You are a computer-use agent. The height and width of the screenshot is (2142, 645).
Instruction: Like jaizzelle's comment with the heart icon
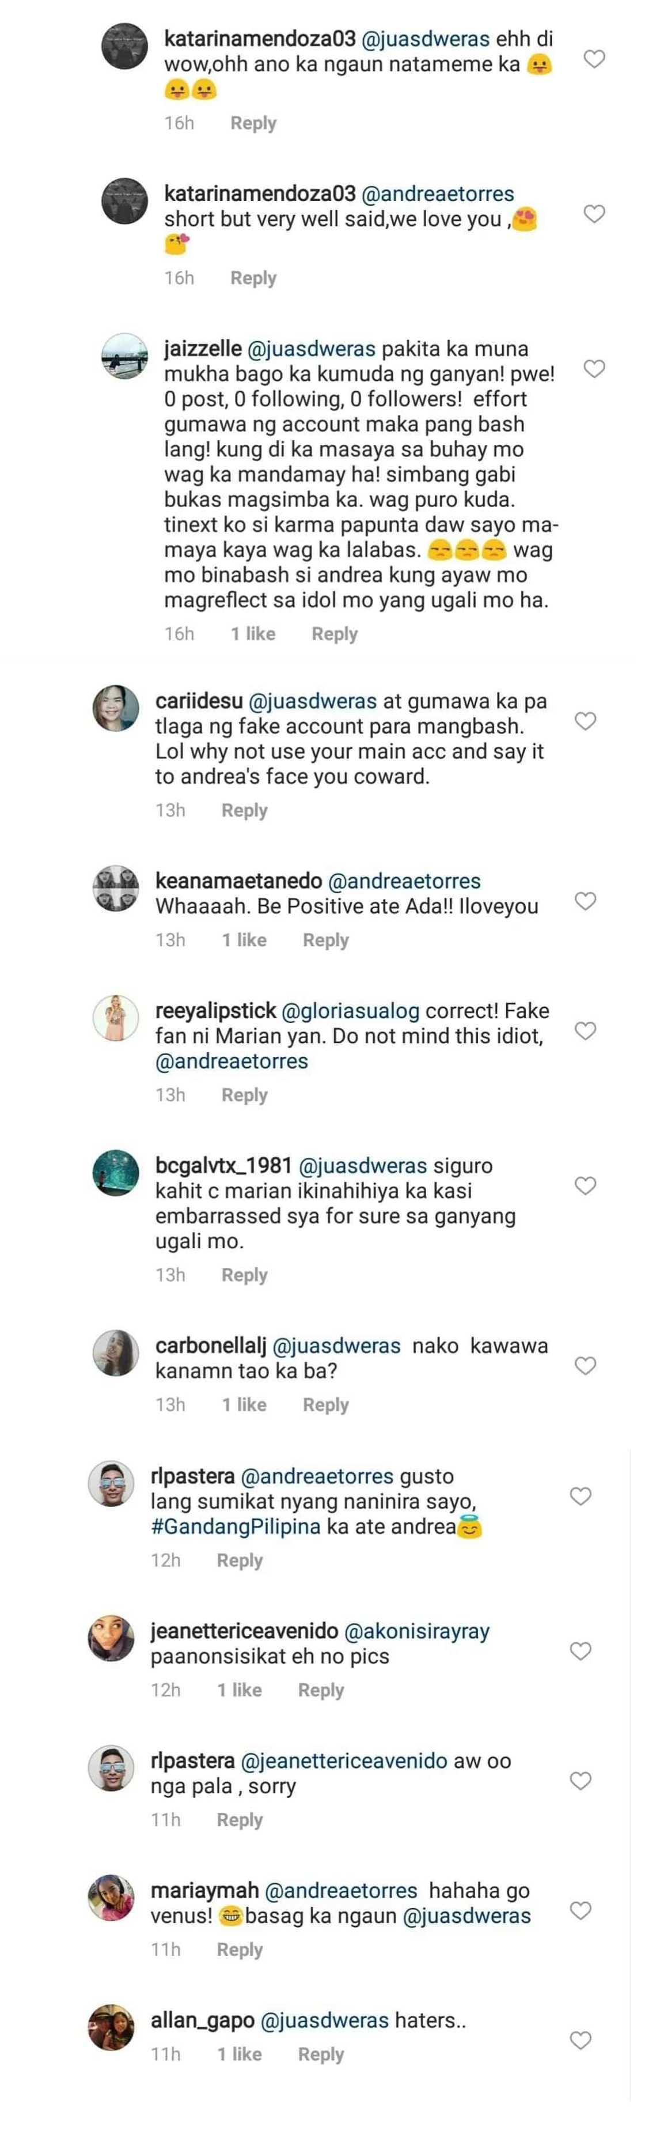(x=594, y=368)
